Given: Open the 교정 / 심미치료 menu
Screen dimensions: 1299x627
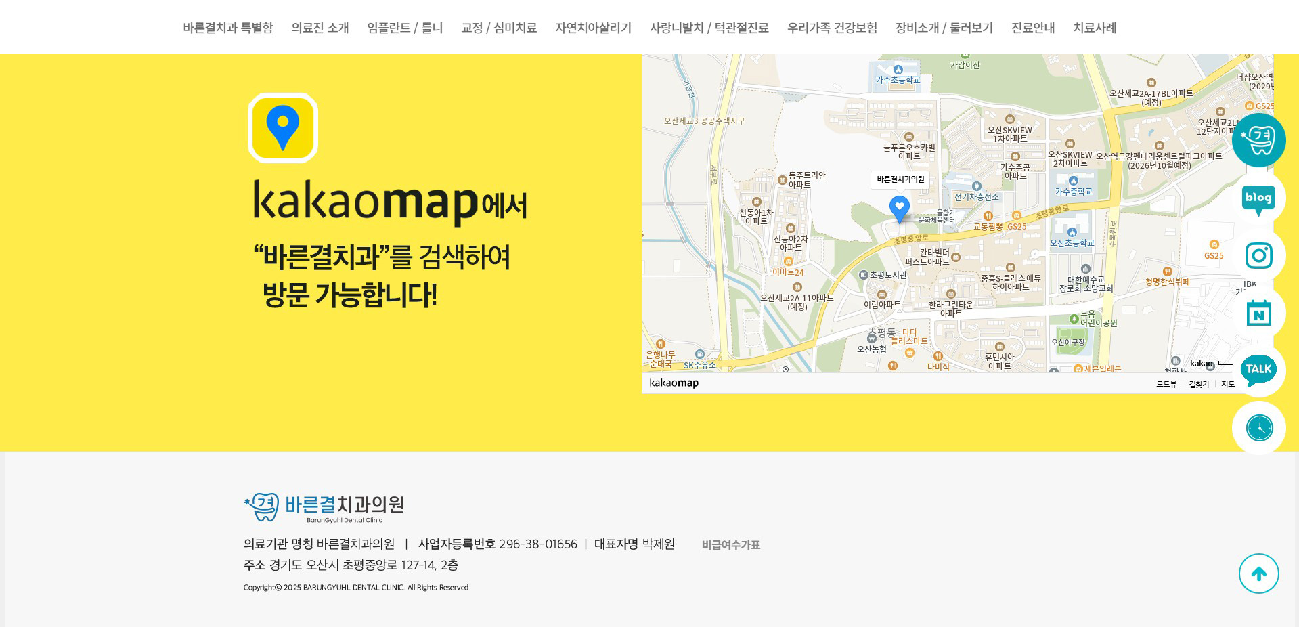Looking at the screenshot, I should (x=499, y=28).
